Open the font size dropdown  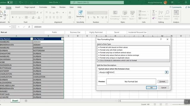(34, 13)
